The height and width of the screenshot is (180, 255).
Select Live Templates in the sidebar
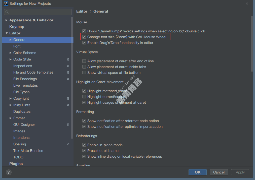tap(25, 85)
